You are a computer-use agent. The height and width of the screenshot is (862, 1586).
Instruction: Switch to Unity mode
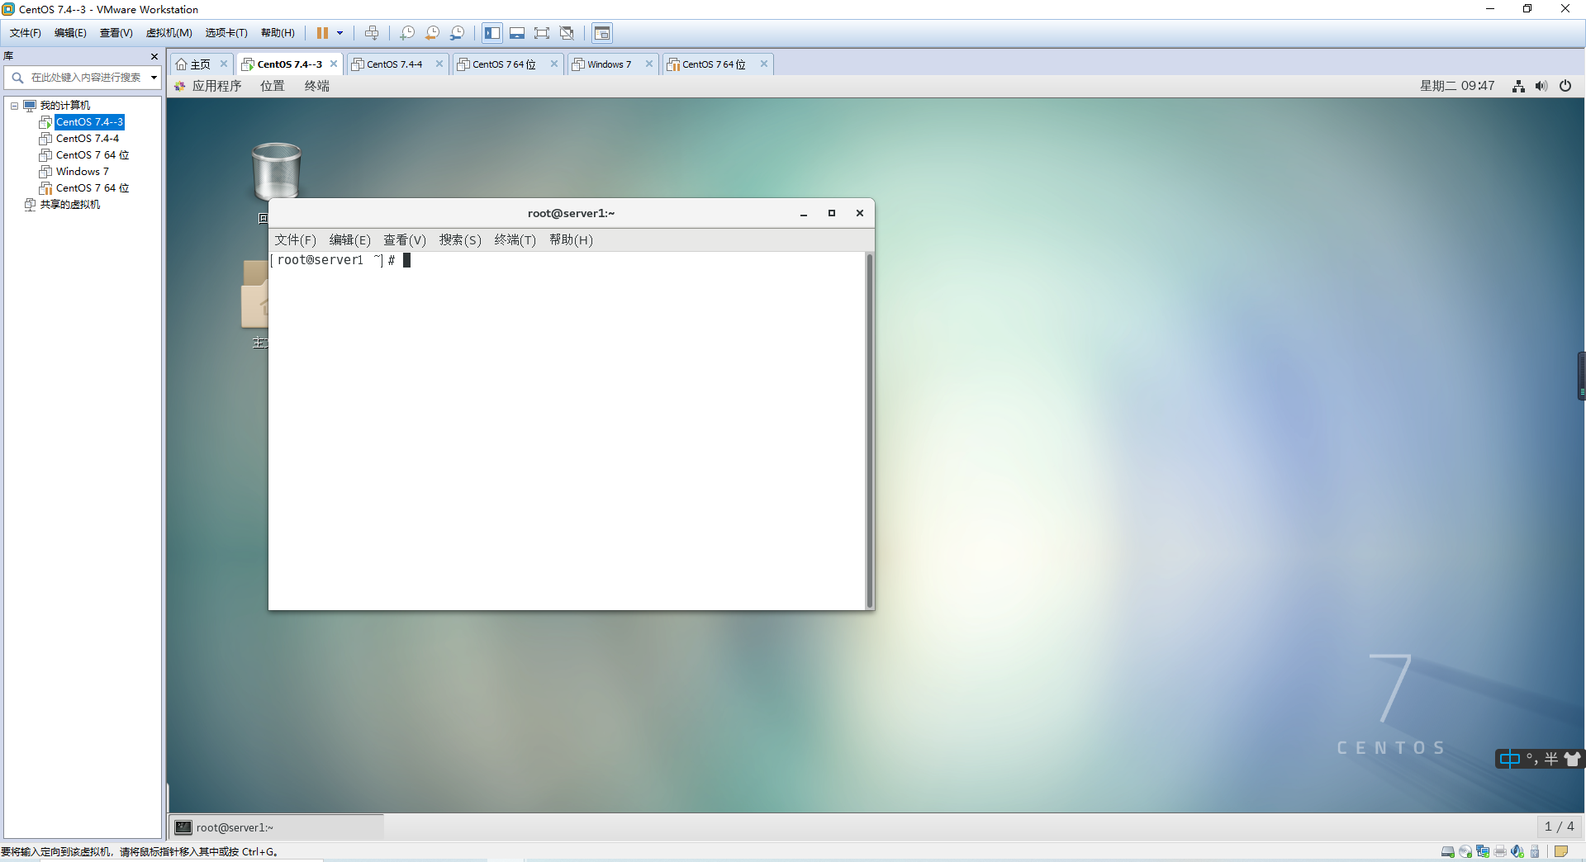click(x=567, y=33)
